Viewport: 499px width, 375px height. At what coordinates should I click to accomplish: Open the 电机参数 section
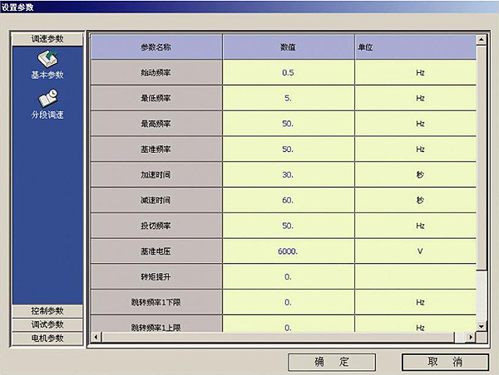coord(47,338)
